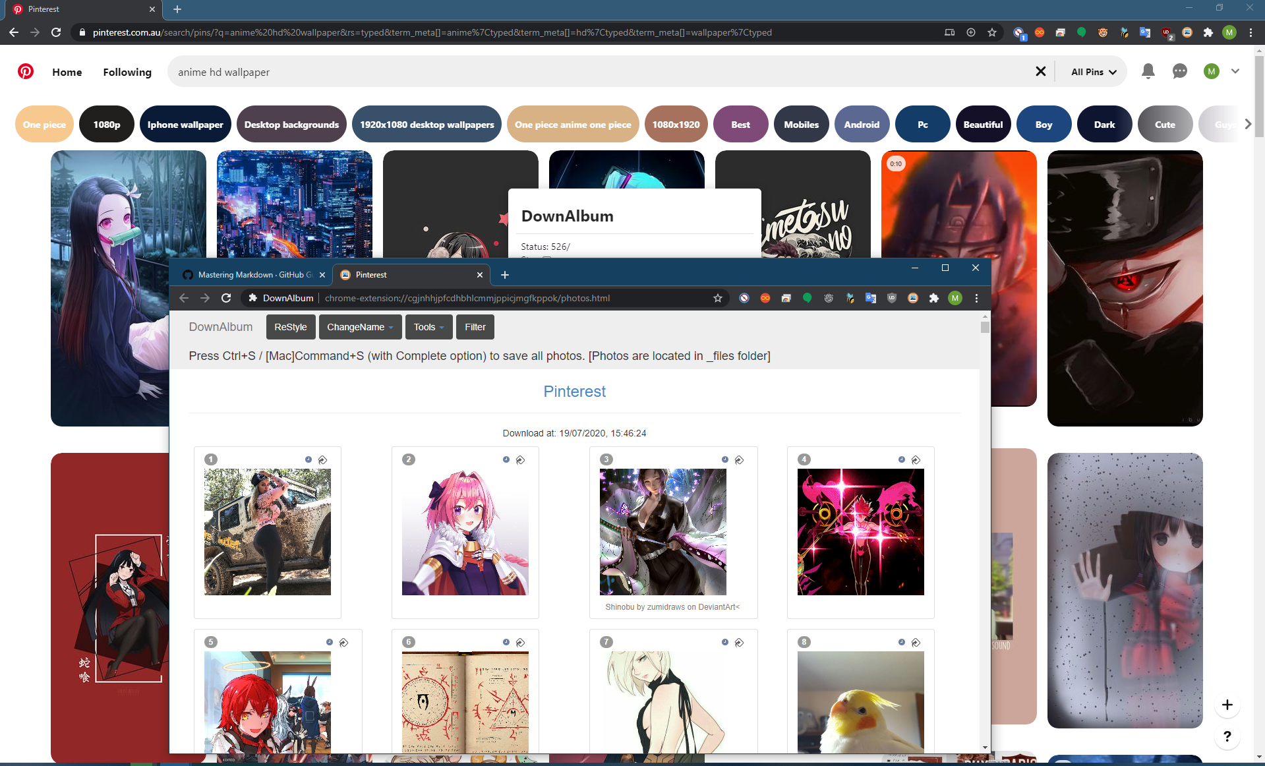Select the Desktop backgrounds chip
The image size is (1265, 766).
click(291, 124)
